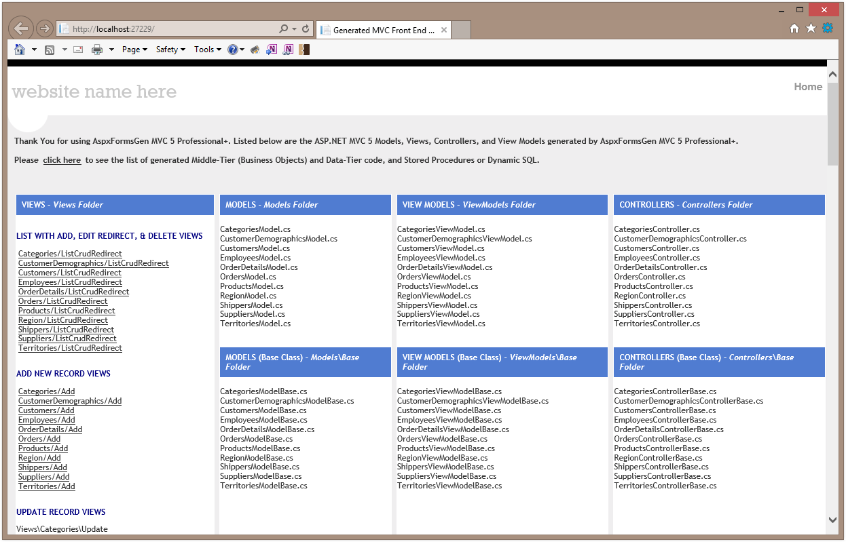Open the address bar autocomplete dropdown arrow
Screen dimensions: 846x542
[x=294, y=29]
